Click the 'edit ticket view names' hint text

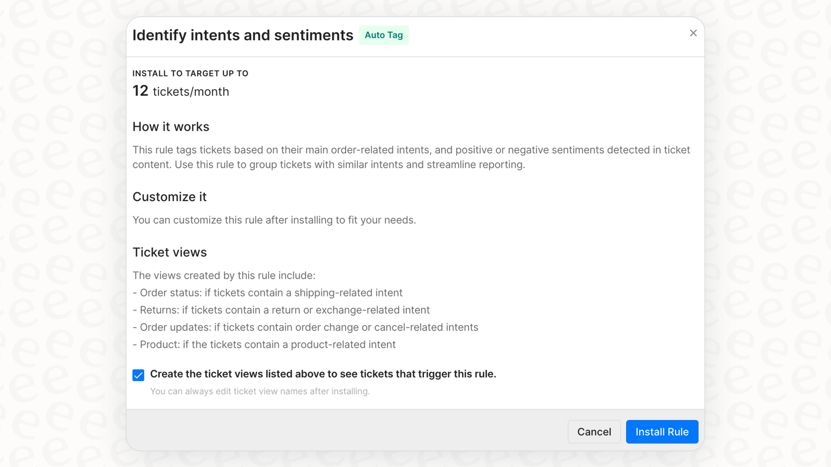pos(260,391)
